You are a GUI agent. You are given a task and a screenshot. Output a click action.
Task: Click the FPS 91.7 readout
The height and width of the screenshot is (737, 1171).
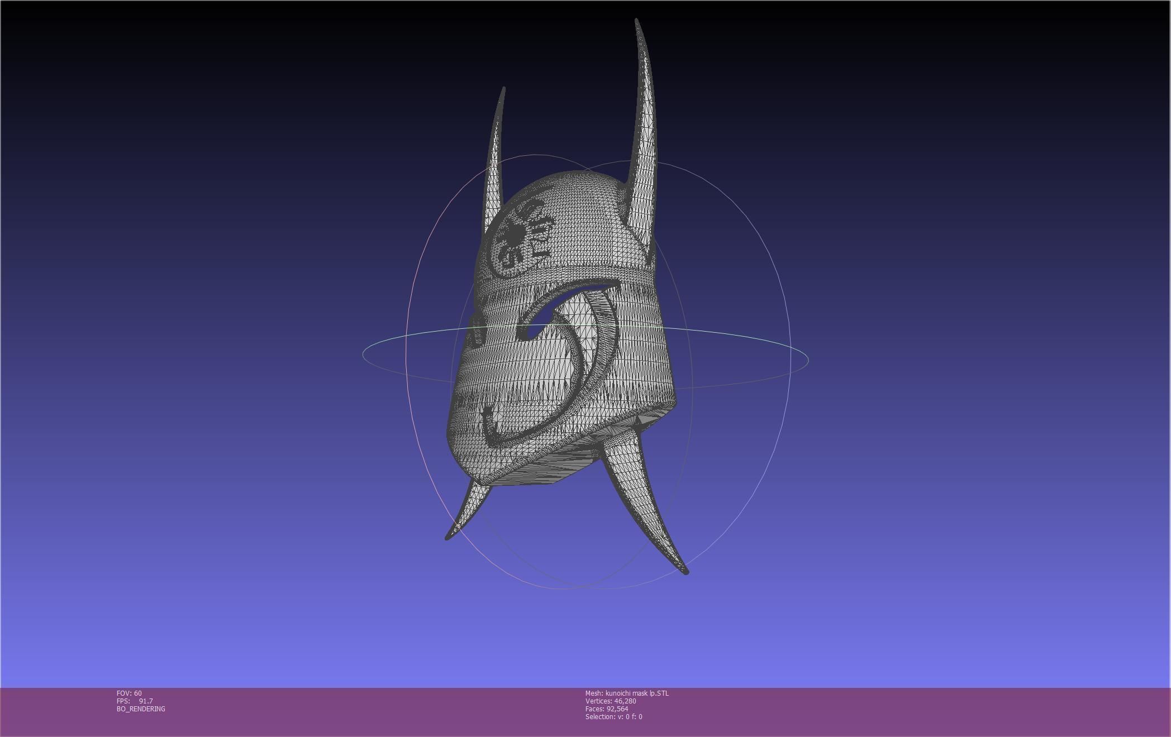tap(135, 701)
